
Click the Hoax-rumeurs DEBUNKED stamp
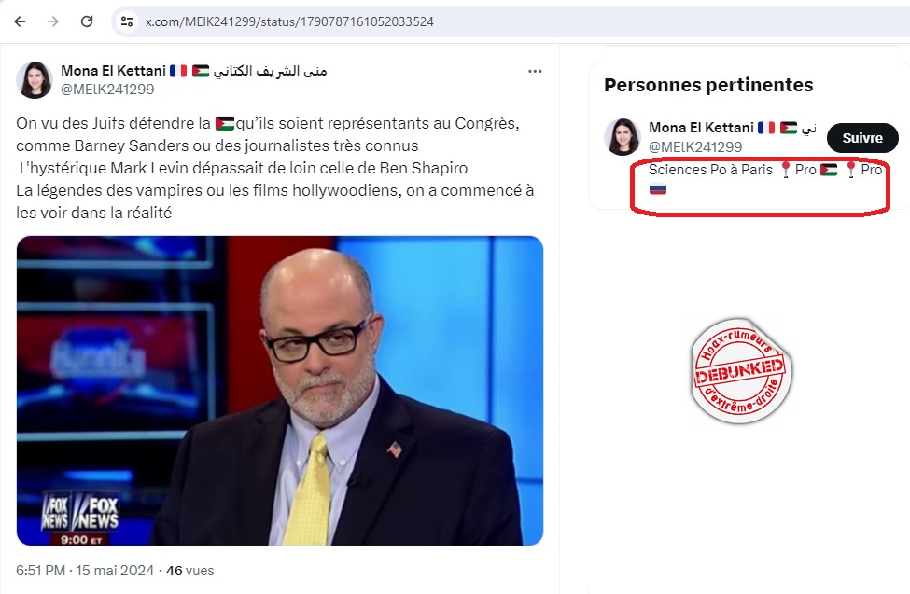(x=740, y=371)
